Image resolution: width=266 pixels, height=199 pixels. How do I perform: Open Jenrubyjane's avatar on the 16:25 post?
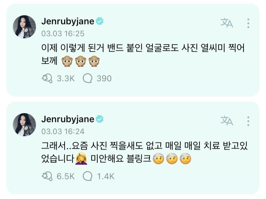pos(24,27)
